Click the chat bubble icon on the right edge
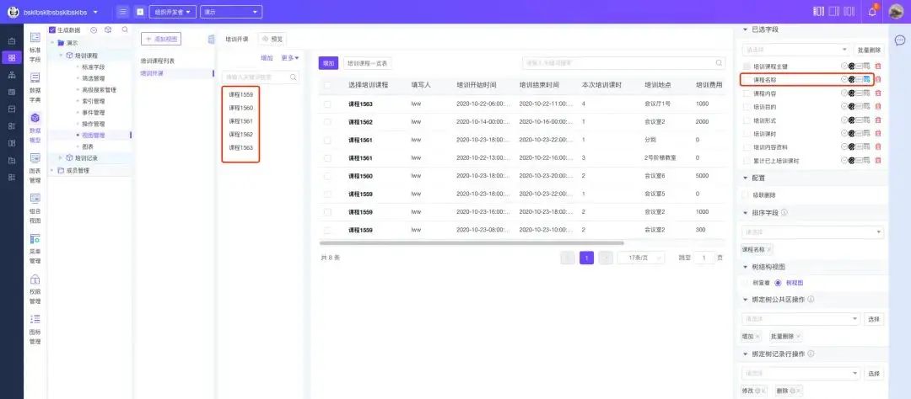This screenshot has height=399, width=911. coord(900,40)
